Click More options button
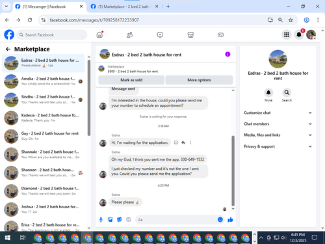 coord(199,80)
